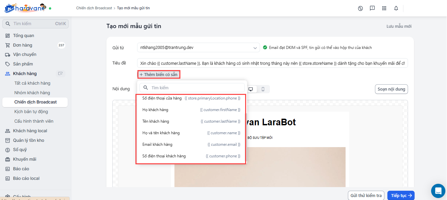Open Khách hàng local in sidebar
This screenshot has width=447, height=200.
(x=30, y=131)
